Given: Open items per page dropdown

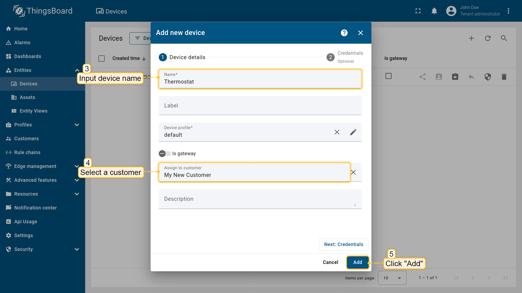Looking at the screenshot, I should (x=392, y=278).
